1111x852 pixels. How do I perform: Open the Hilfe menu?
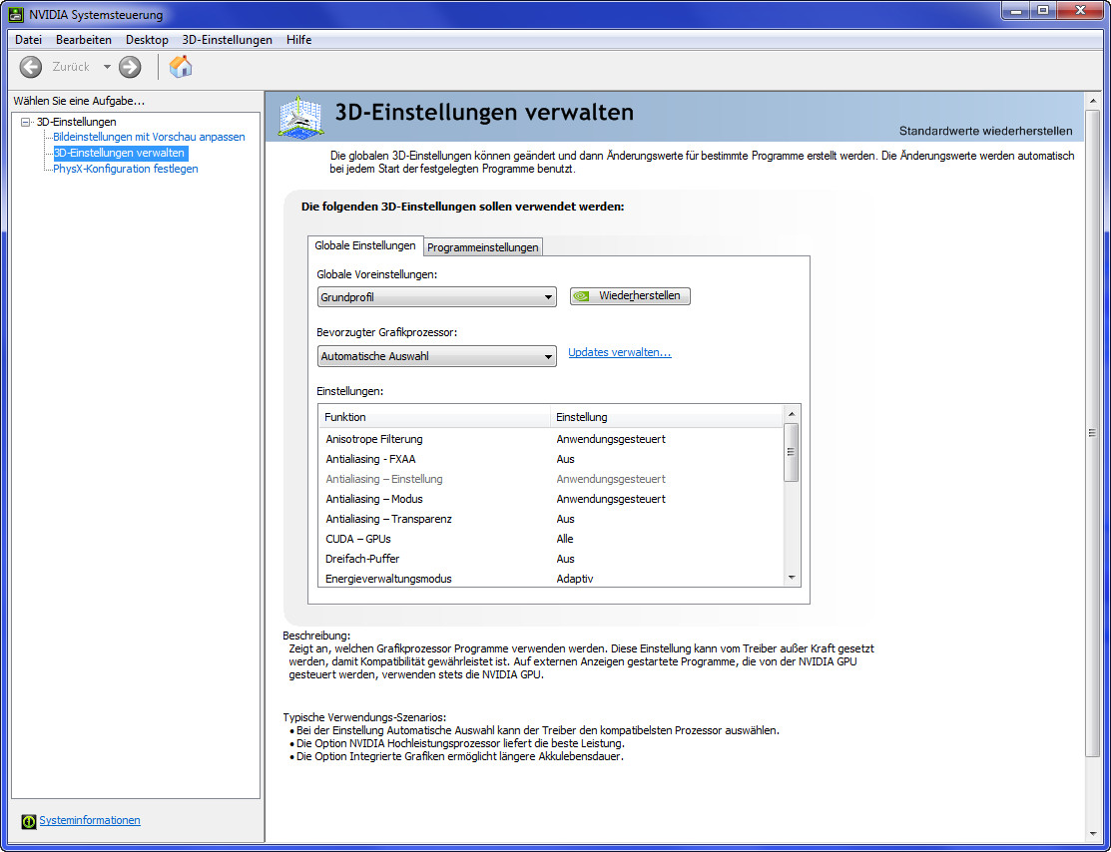pos(299,40)
